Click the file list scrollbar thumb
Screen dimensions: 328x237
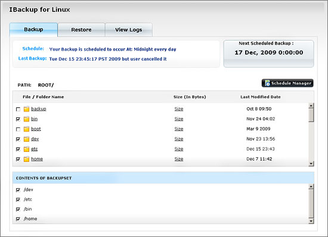coord(311,115)
